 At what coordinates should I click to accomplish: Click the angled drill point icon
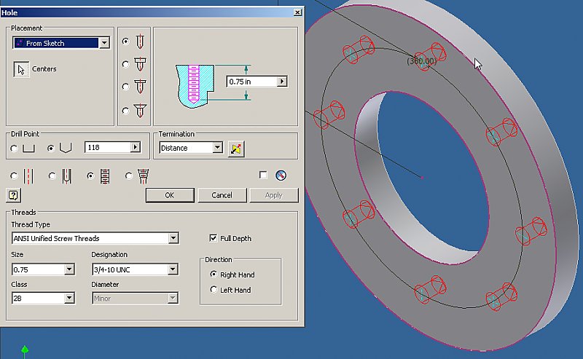66,148
